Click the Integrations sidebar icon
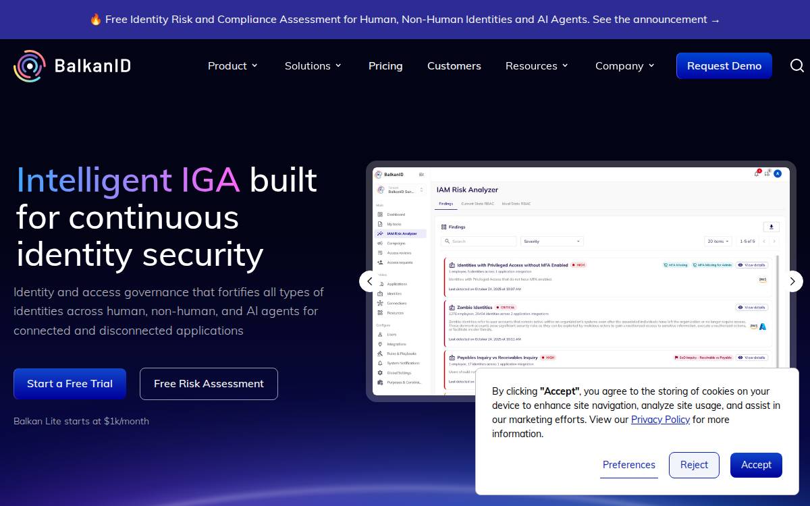 [x=380, y=344]
